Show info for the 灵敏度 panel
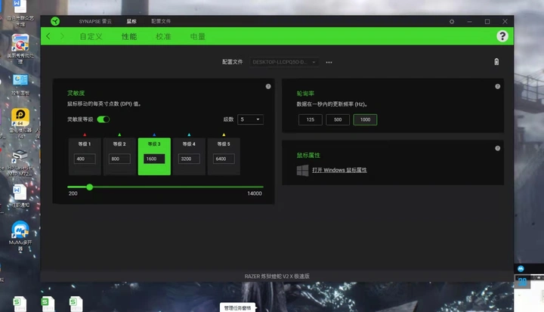Screen dimensions: 544x312 click(x=268, y=86)
